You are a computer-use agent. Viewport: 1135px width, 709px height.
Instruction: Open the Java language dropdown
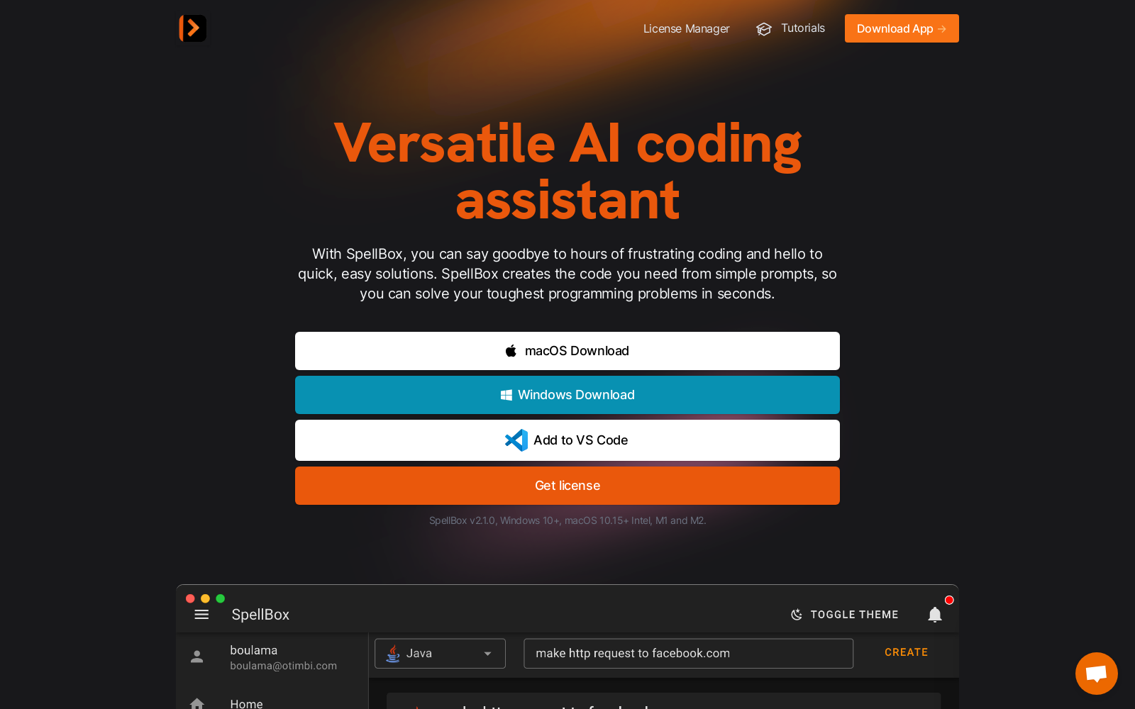(440, 654)
